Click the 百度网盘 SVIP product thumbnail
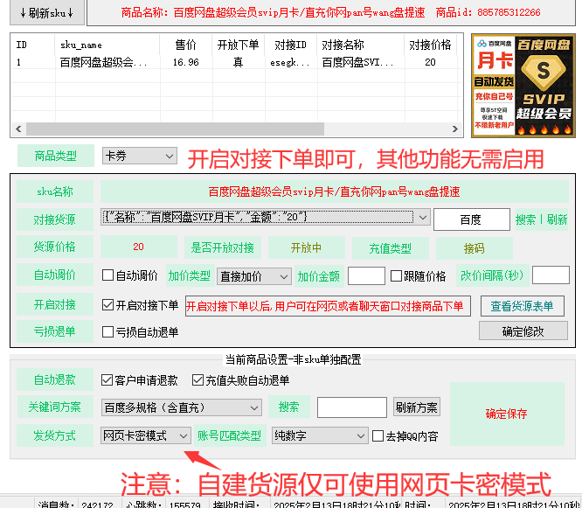 pos(523,86)
